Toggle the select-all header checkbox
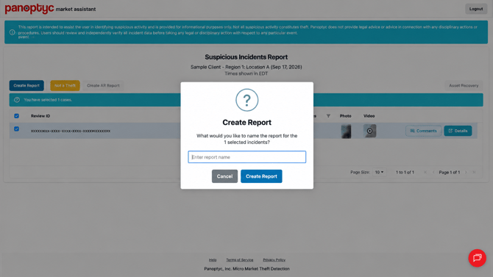Screen dimensions: 493x277 tap(17, 116)
